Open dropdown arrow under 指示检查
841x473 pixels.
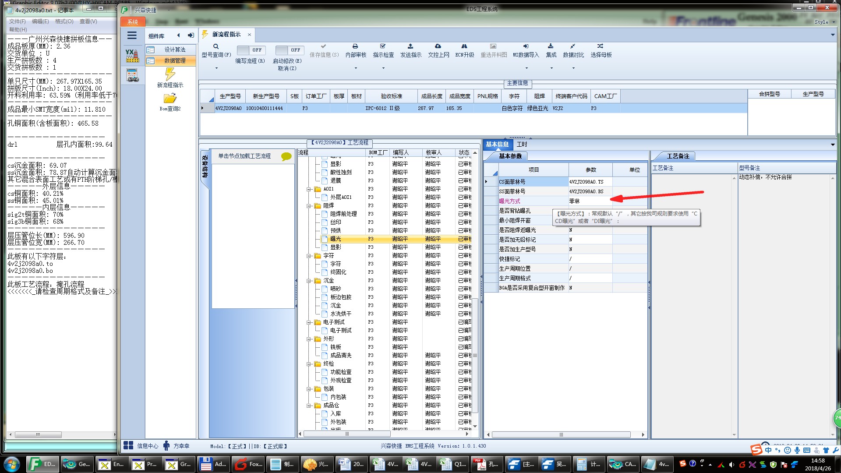pyautogui.click(x=383, y=68)
